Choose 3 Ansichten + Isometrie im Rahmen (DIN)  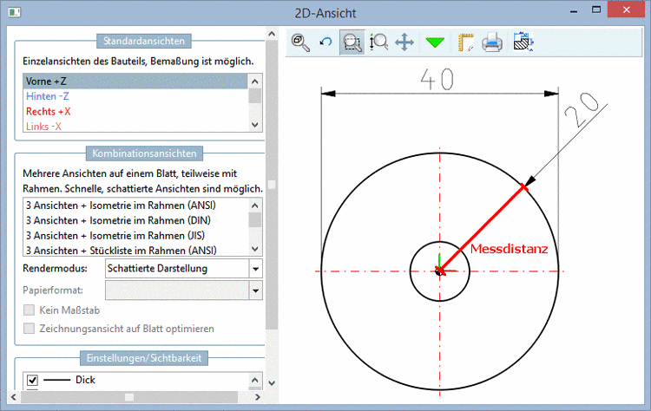135,220
